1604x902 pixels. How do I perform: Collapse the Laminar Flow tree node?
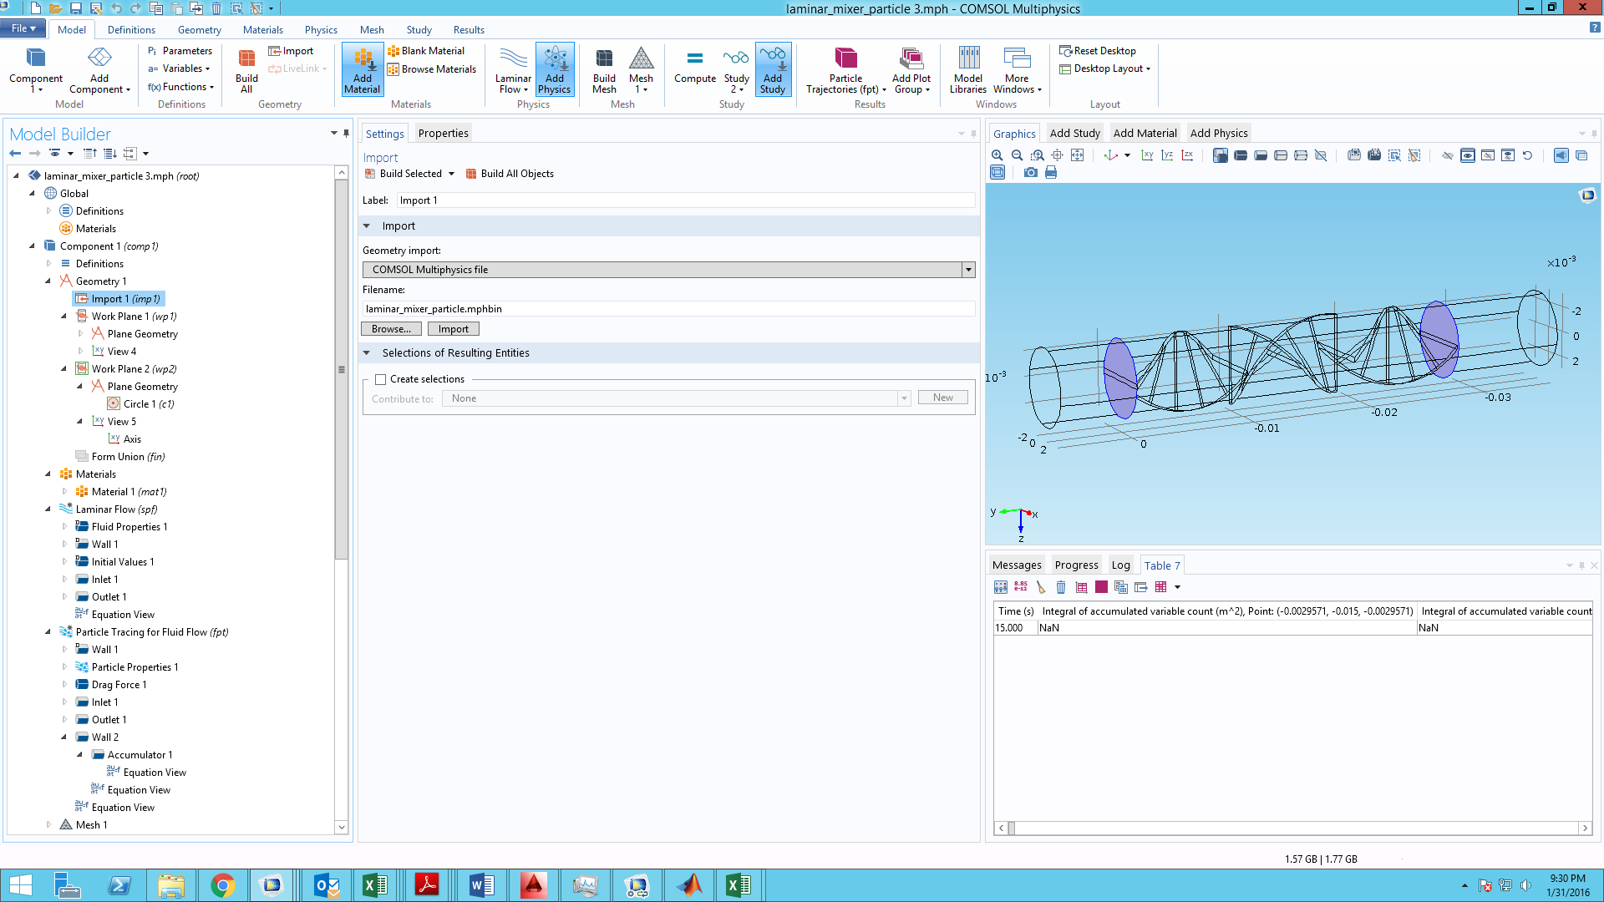(48, 509)
